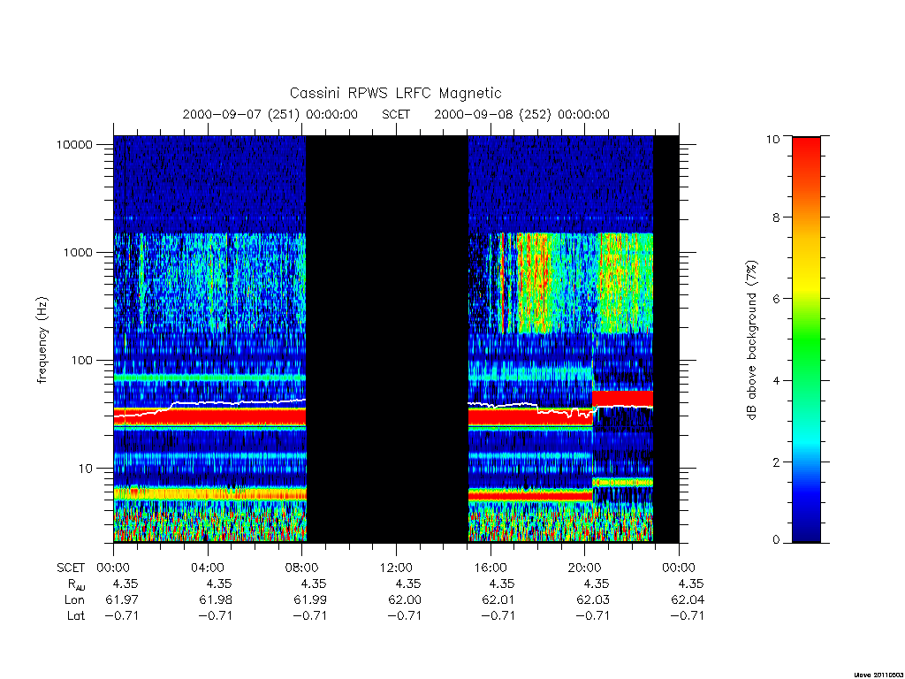Select the 12:00 SCET time label
Viewport: 905px width, 679px height.
click(396, 568)
